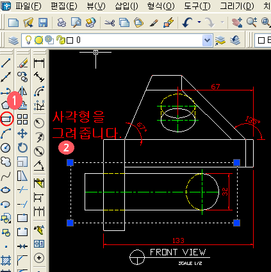Select the Linear Dimension tool

pyautogui.click(x=39, y=64)
